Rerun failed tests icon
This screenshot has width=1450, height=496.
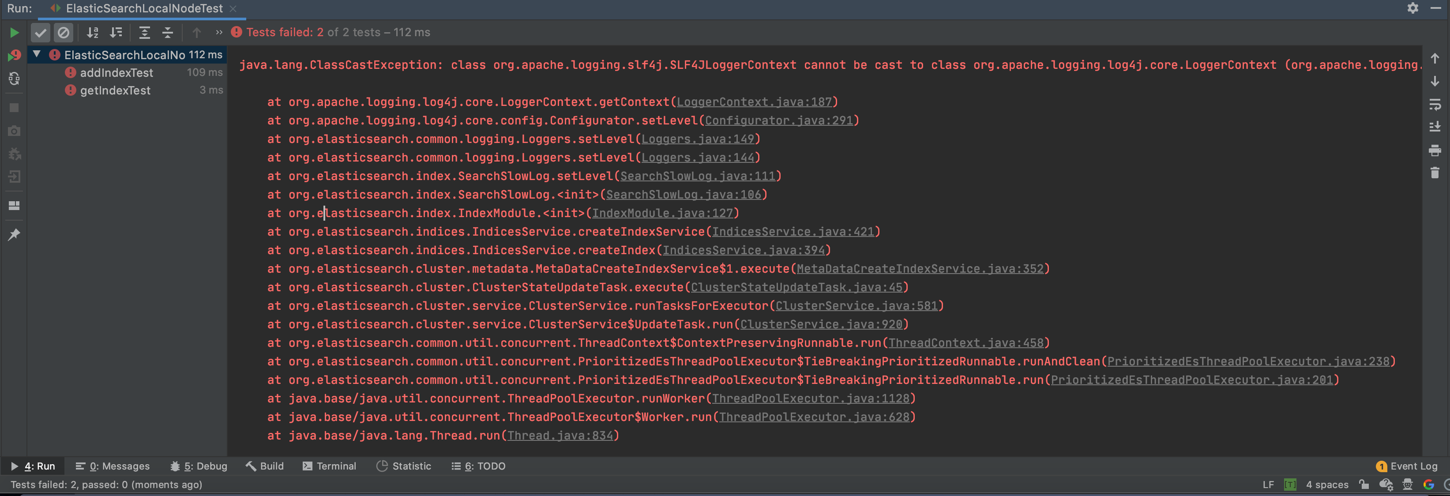pyautogui.click(x=14, y=55)
